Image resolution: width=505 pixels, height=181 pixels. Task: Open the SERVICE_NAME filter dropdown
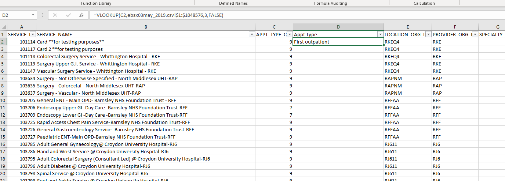tap(252, 34)
